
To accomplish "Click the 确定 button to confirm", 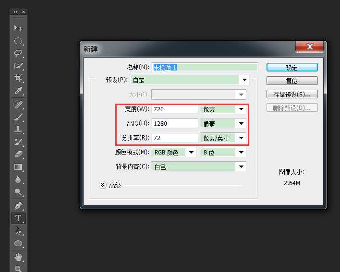I will [x=291, y=68].
